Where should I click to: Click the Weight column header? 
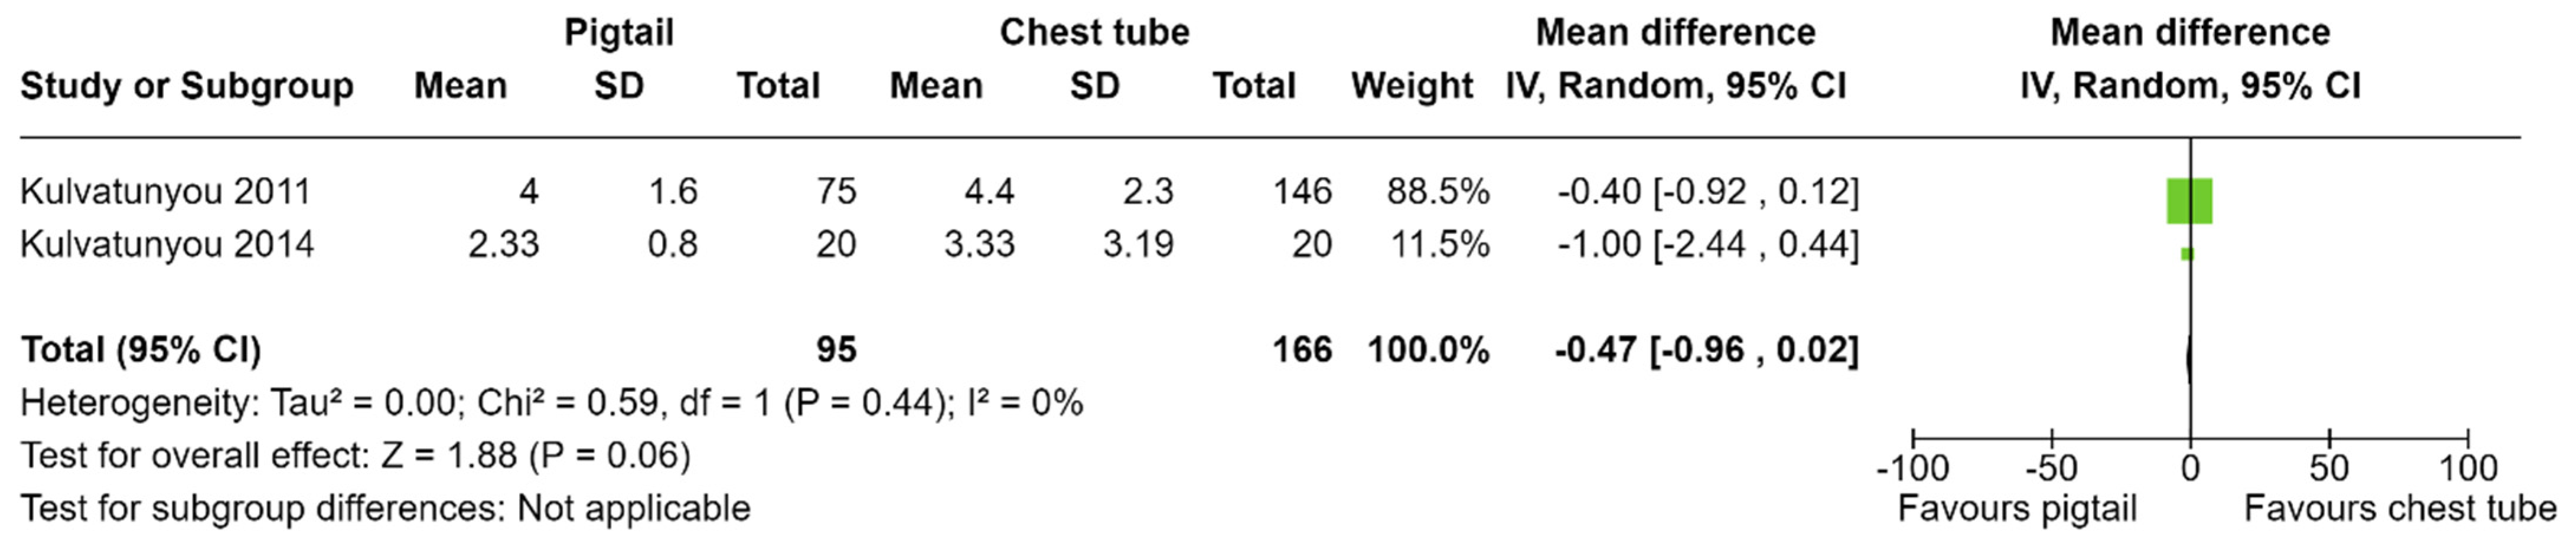tap(1412, 87)
